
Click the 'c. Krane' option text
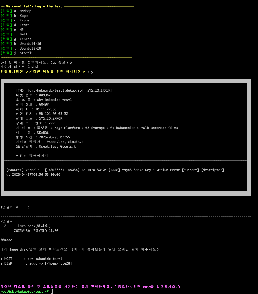coord(22,20)
